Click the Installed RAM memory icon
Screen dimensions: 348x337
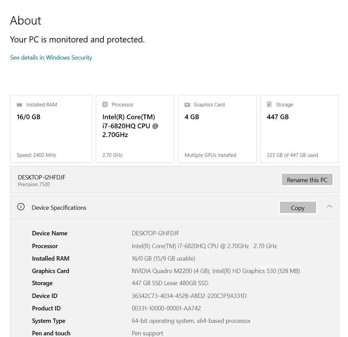(20, 105)
